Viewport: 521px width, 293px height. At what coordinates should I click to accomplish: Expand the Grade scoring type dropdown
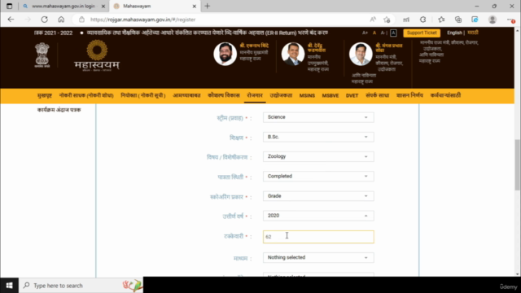coord(318,196)
